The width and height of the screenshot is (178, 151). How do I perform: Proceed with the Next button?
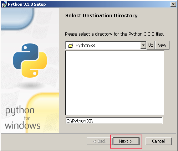[x=126, y=141]
